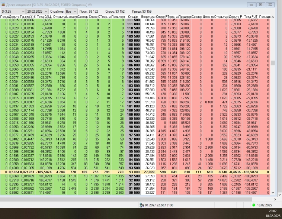Click the vertical scrollbar down arrow
Image resolution: width=282 pixels, height=219 pixels.
[x=273, y=194]
